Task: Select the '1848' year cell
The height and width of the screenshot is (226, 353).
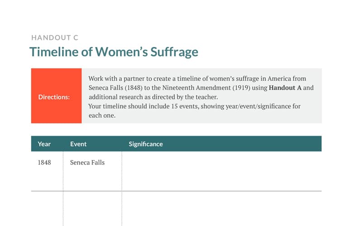Action: pos(44,162)
